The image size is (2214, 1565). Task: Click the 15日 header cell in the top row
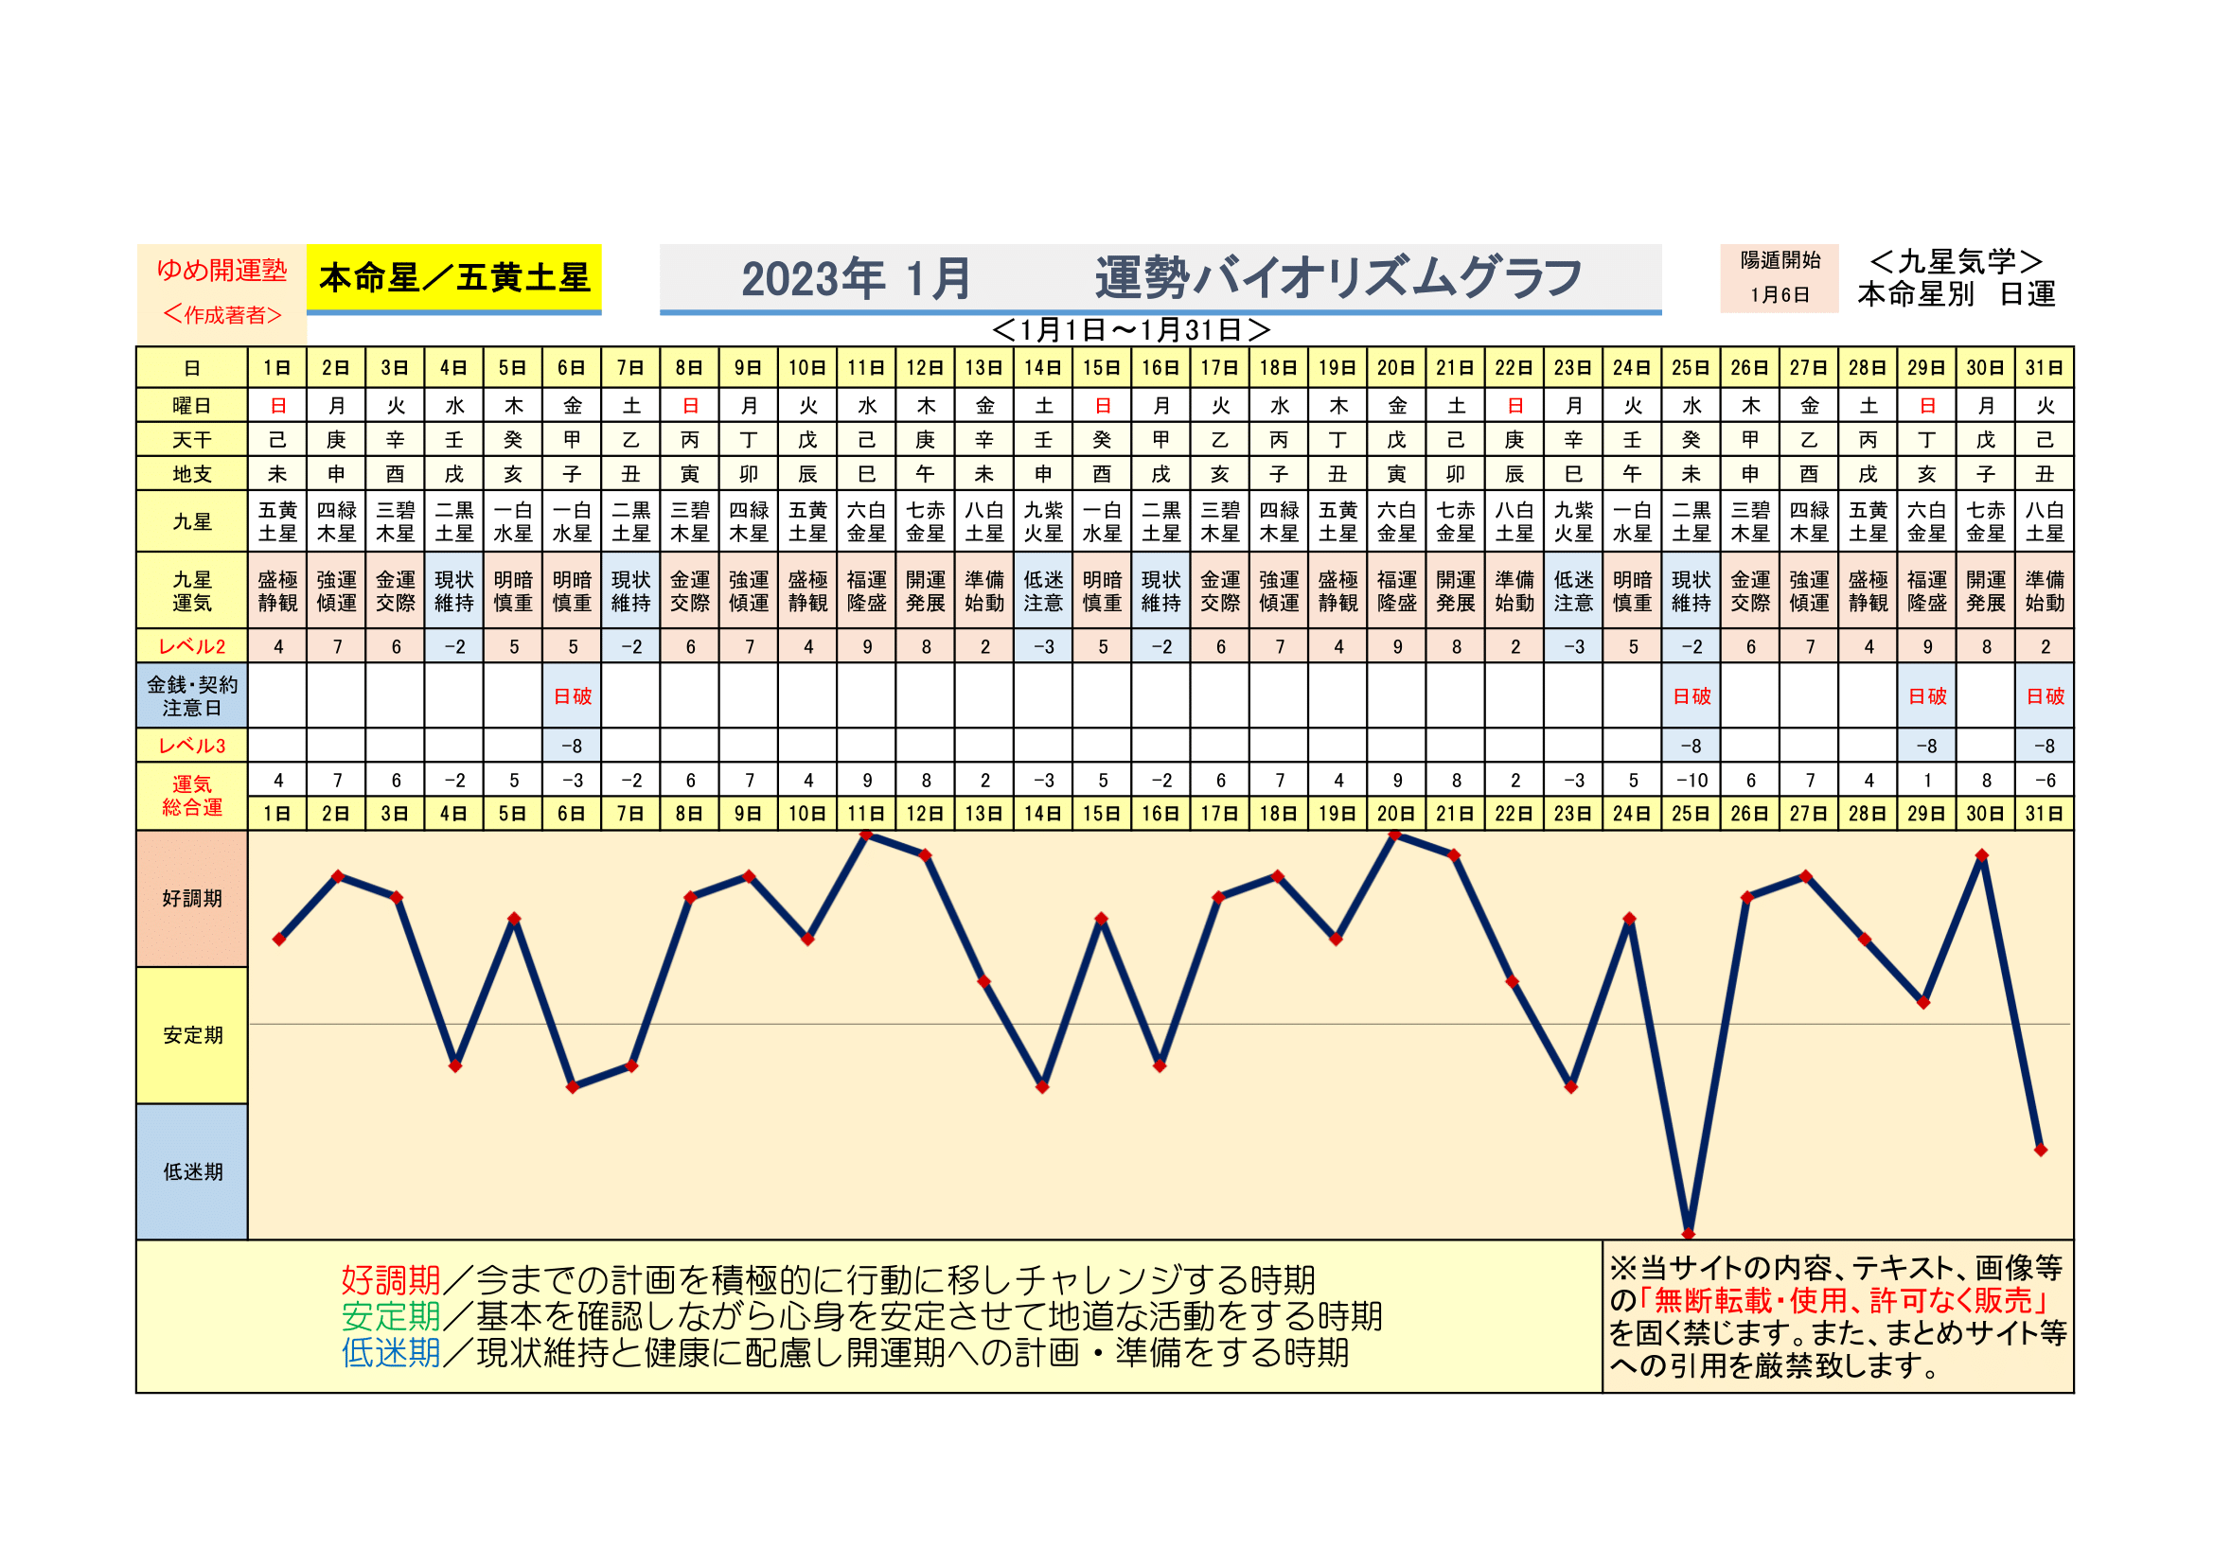pyautogui.click(x=1101, y=368)
